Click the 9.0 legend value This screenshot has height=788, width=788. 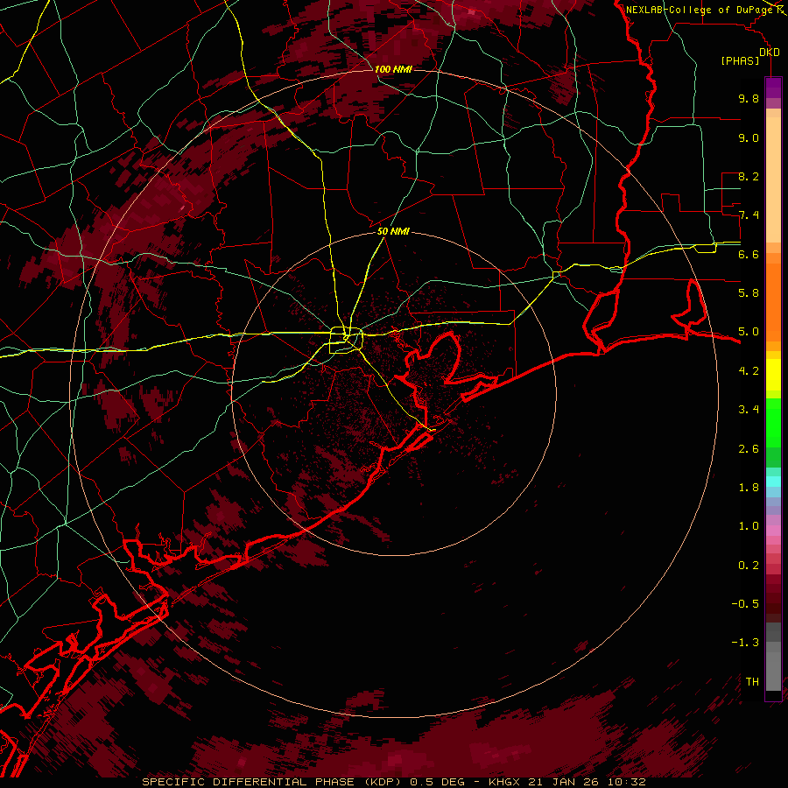[749, 137]
